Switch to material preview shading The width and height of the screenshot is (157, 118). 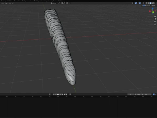point(152,3)
